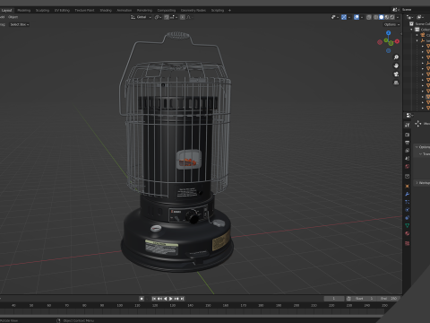Open the Select Box dropdown
Screen dimensions: 430x323
coord(20,24)
